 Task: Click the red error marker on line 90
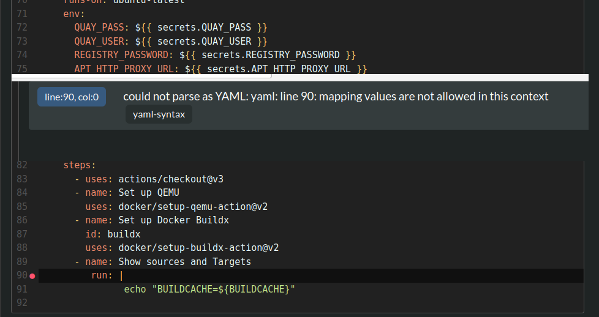click(32, 276)
